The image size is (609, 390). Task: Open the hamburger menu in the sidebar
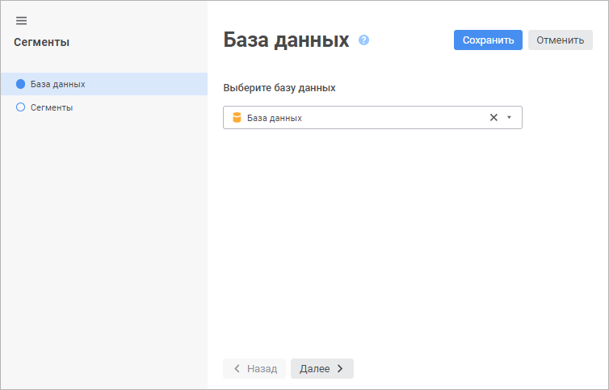[21, 21]
